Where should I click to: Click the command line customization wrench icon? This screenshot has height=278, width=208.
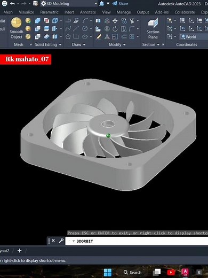(61, 241)
